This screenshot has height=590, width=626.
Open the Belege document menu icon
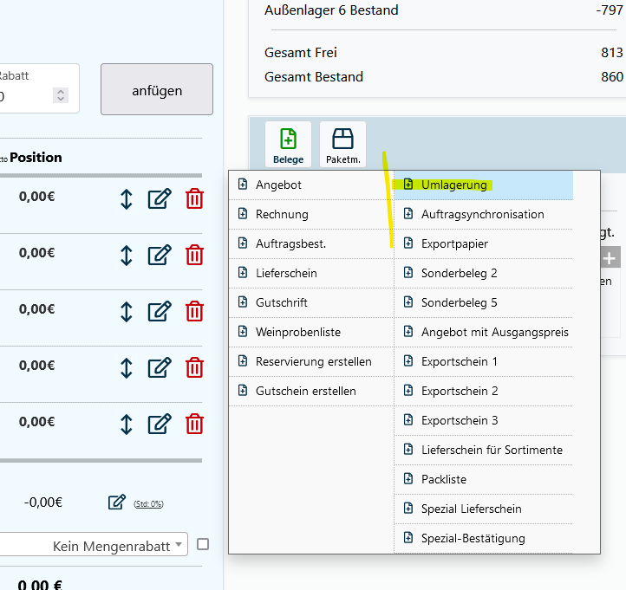288,145
